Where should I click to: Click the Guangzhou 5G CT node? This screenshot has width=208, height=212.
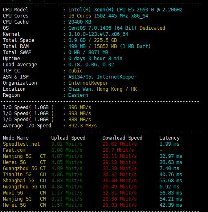pos(24,168)
